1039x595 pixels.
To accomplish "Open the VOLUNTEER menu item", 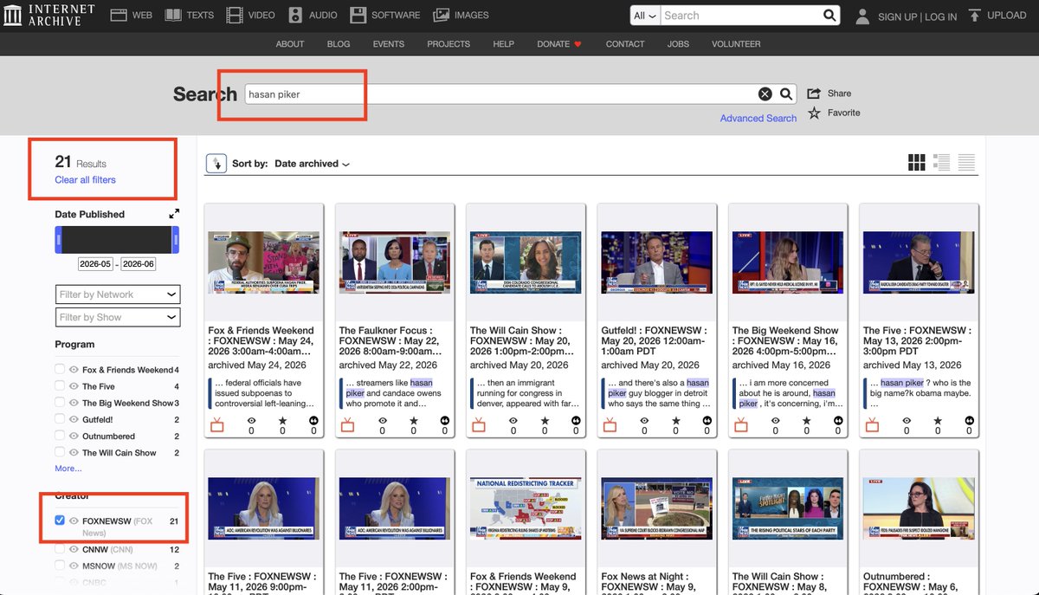I will click(736, 44).
